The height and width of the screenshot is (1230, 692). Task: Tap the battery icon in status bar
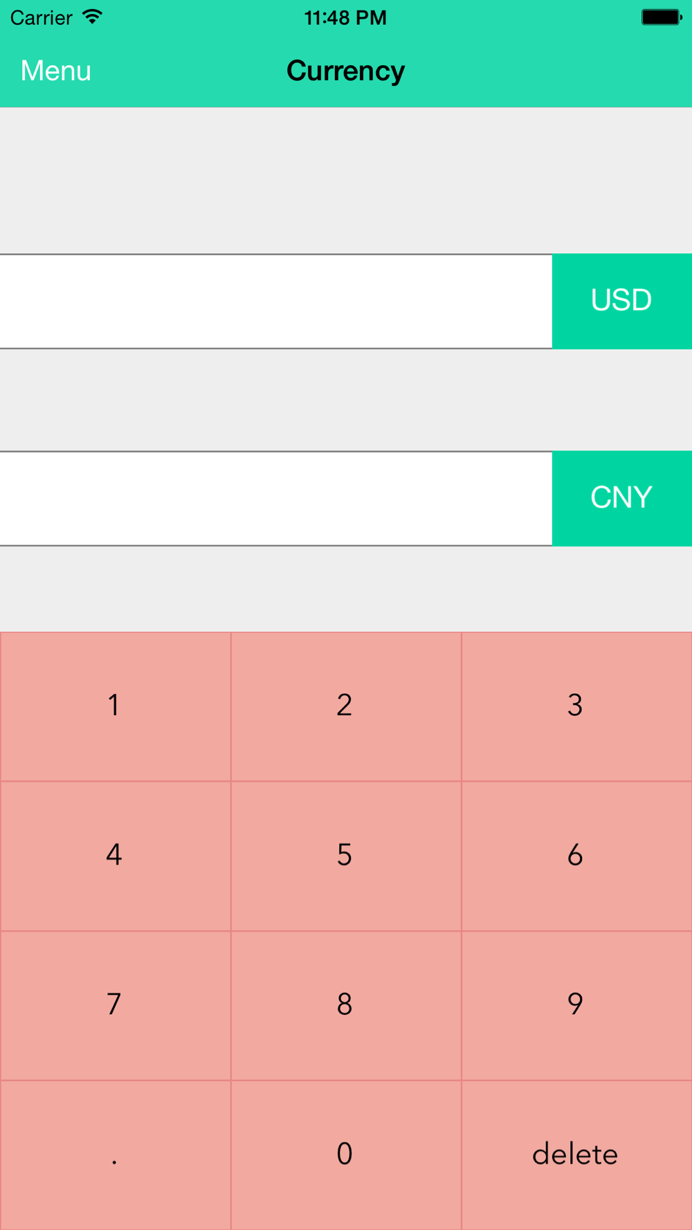661,17
